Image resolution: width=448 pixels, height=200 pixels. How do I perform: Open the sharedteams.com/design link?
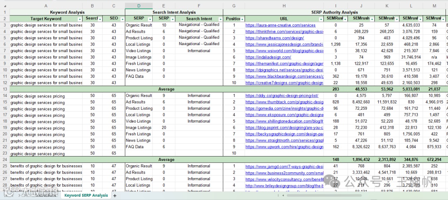pyautogui.click(x=275, y=38)
